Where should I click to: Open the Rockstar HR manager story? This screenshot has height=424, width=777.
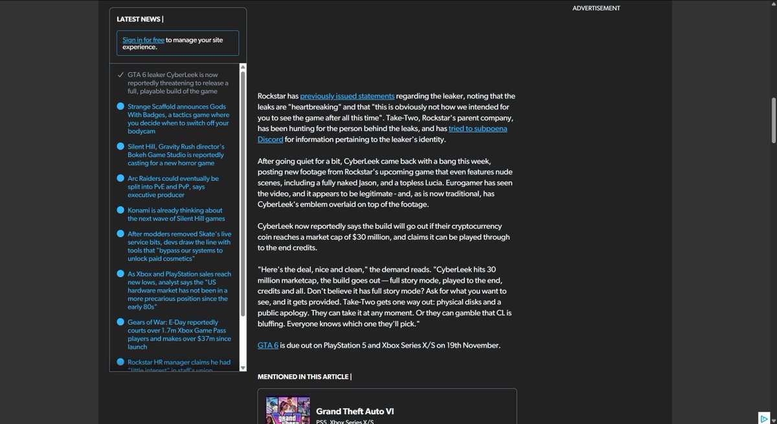[179, 366]
